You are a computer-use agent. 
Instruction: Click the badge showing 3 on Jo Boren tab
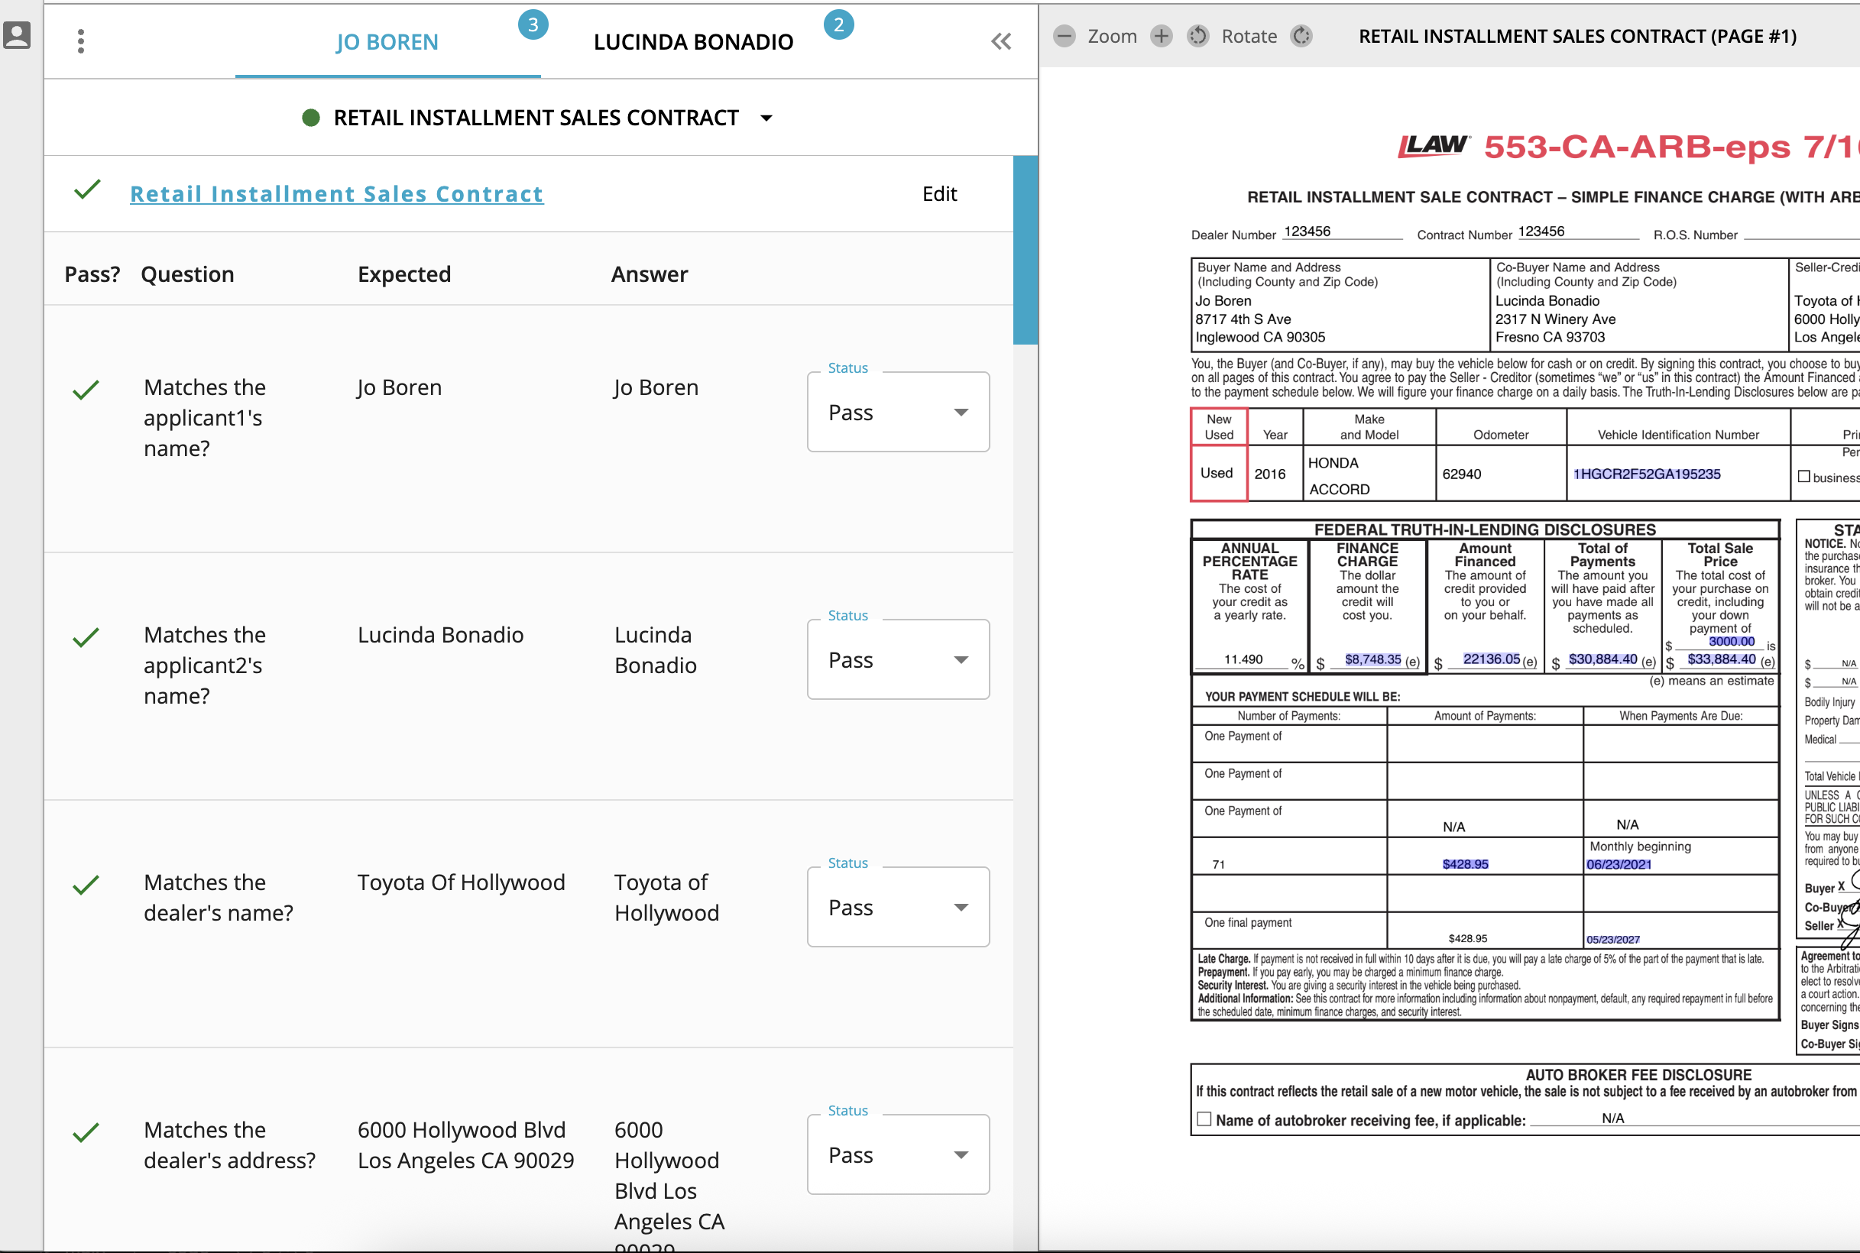tap(533, 24)
